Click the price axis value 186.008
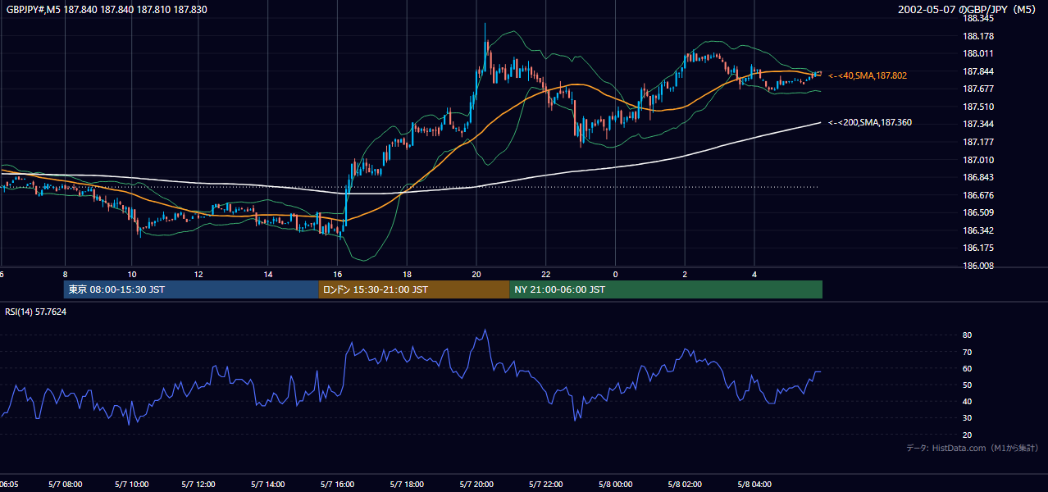 (x=978, y=266)
